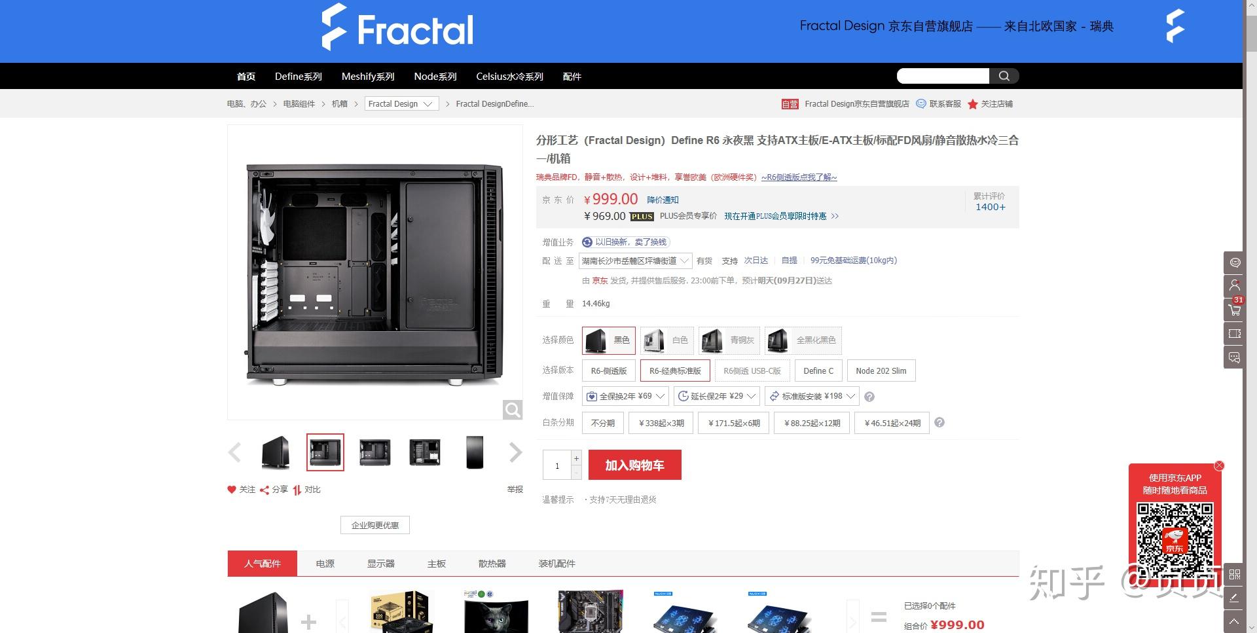This screenshot has width=1257, height=633.
Task: Increase quantity with plus stepper
Action: pos(576,458)
